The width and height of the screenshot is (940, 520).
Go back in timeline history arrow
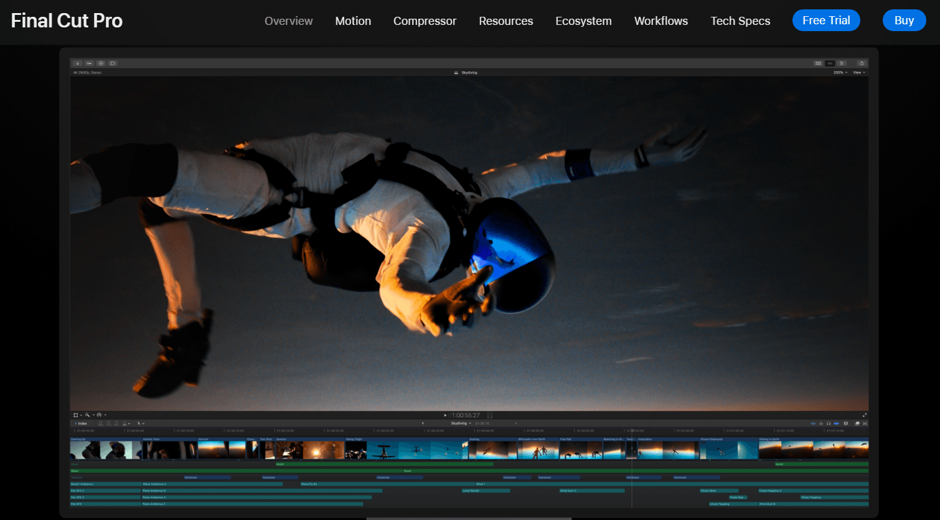(x=423, y=423)
